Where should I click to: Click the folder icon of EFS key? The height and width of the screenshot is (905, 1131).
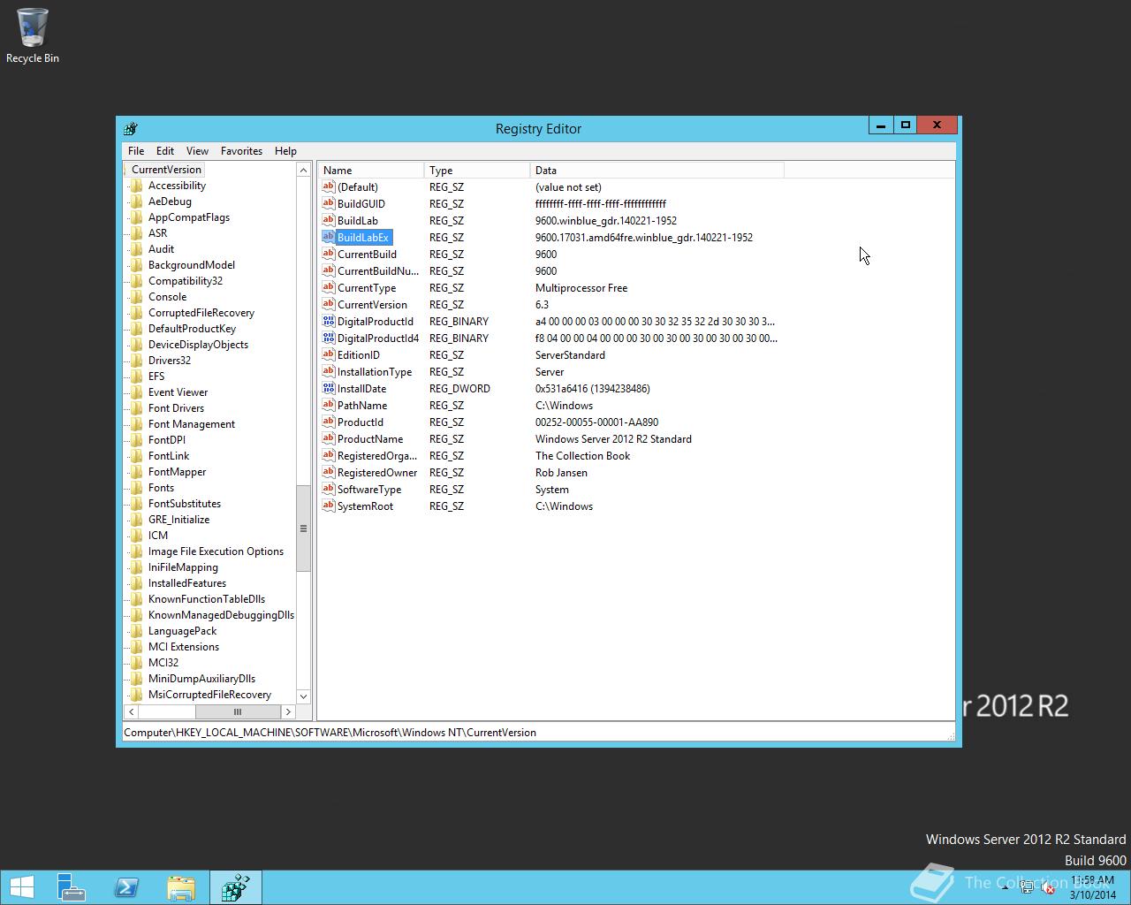136,376
